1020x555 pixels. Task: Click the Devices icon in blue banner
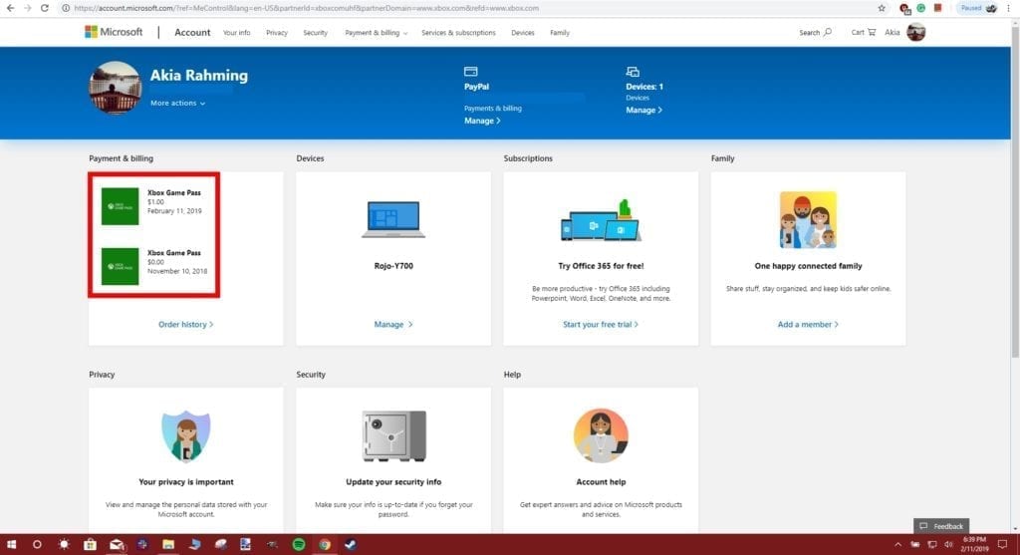pos(633,72)
